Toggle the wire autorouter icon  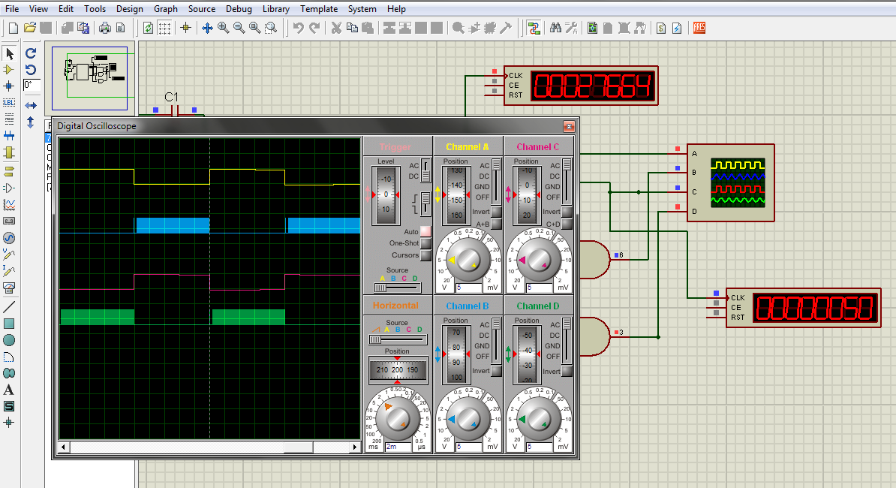(x=534, y=28)
